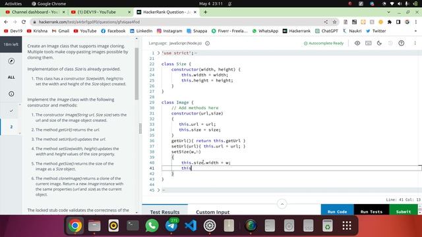Open editor more options menu
422x237 pixels.
pyautogui.click(x=415, y=43)
